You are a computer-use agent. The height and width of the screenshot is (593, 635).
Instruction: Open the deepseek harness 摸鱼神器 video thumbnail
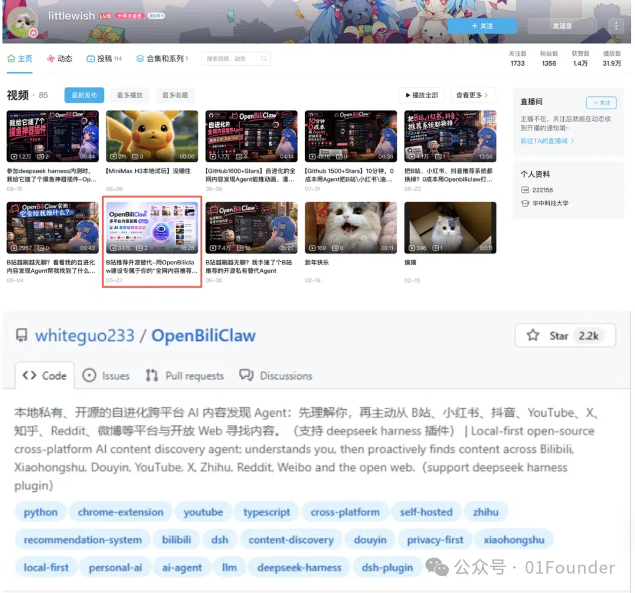(x=53, y=136)
